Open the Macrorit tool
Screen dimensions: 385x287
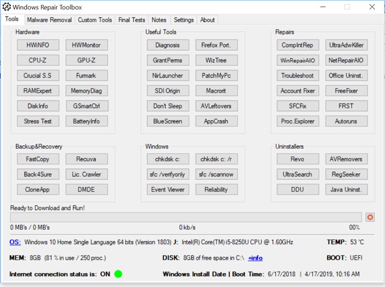point(217,91)
